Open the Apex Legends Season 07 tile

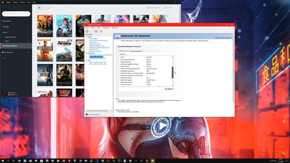coord(64,26)
